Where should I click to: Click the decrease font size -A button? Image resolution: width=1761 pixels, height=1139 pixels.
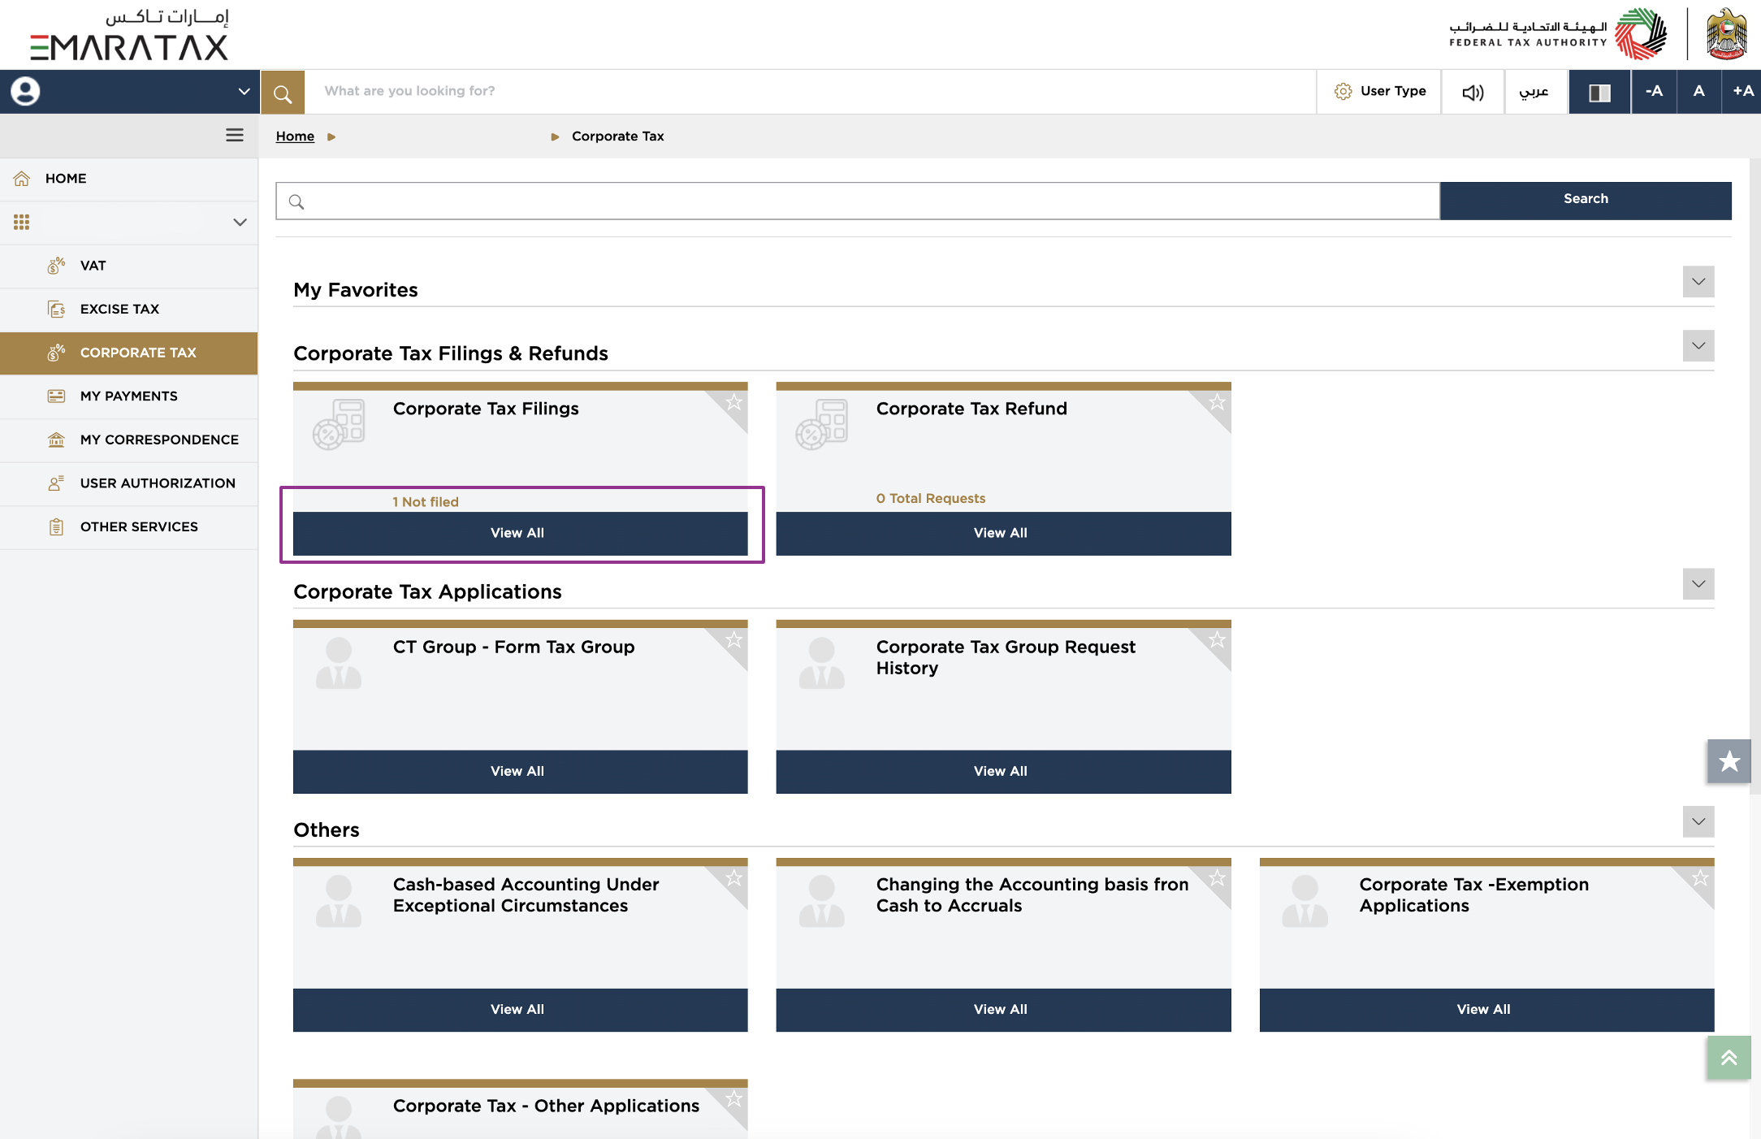[1654, 91]
